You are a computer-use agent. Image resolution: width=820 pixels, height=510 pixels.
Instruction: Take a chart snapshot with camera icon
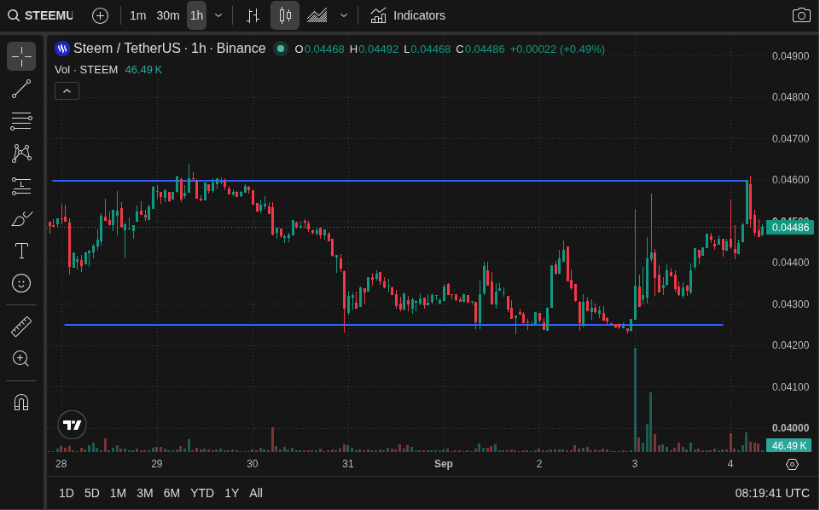pyautogui.click(x=801, y=15)
